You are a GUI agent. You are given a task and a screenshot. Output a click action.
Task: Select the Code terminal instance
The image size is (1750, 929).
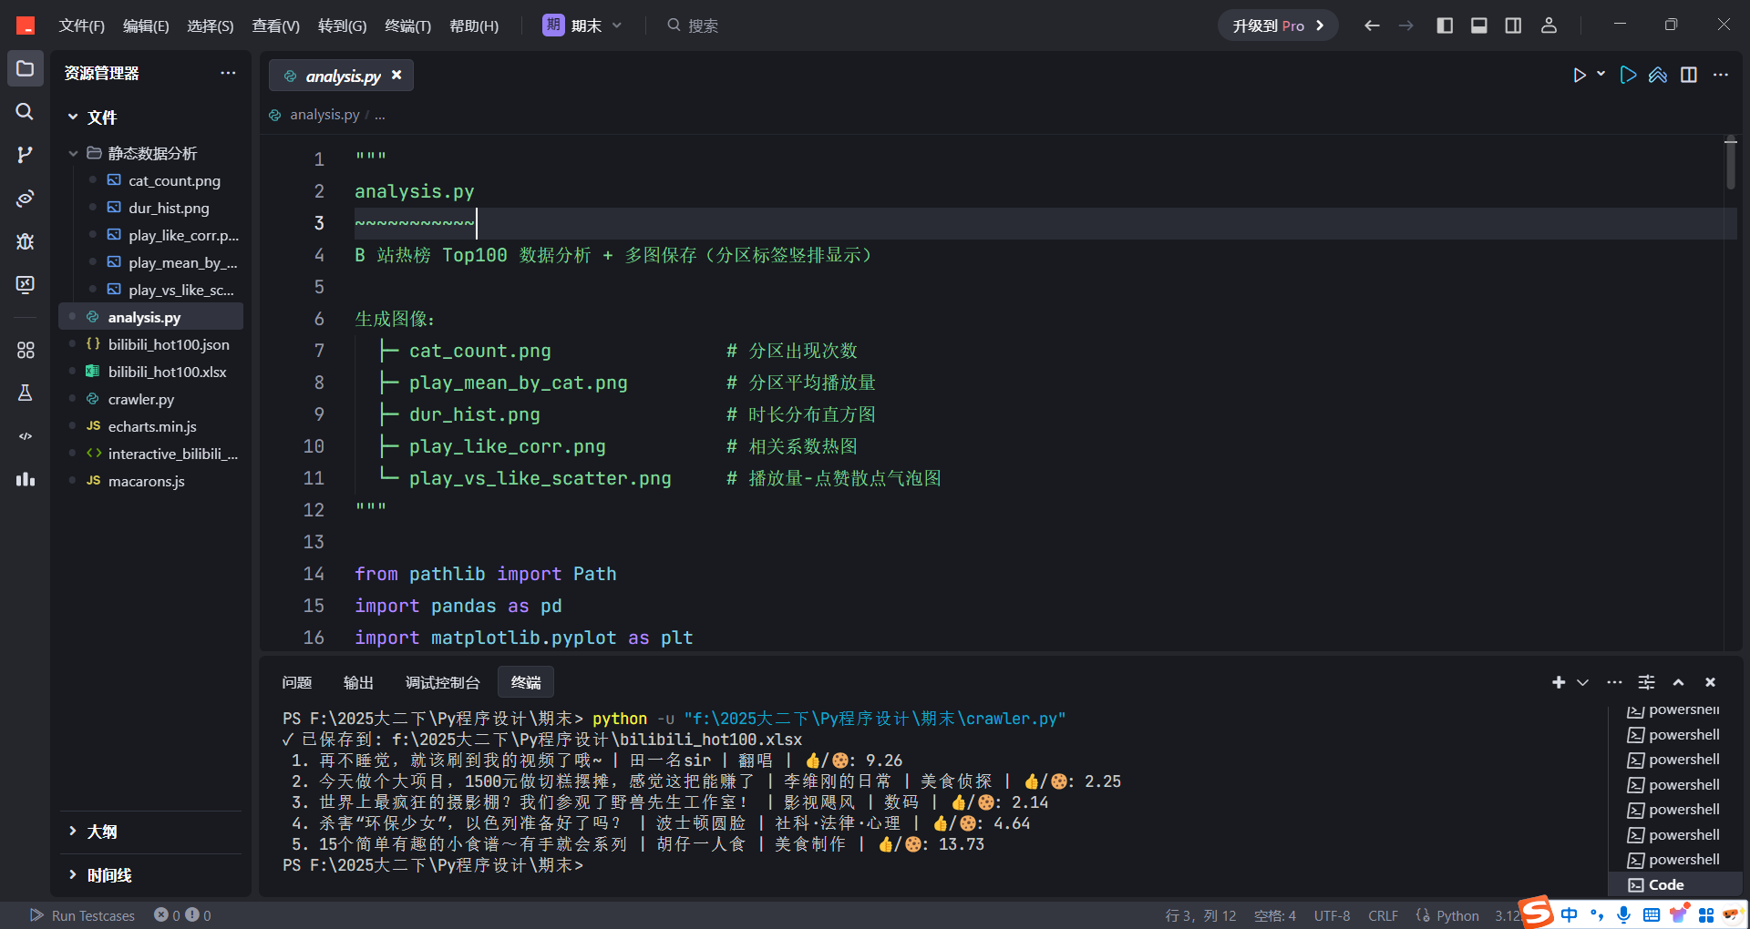click(x=1676, y=884)
